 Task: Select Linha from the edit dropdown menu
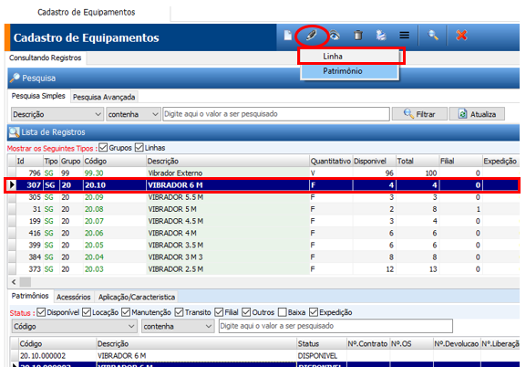pos(350,56)
